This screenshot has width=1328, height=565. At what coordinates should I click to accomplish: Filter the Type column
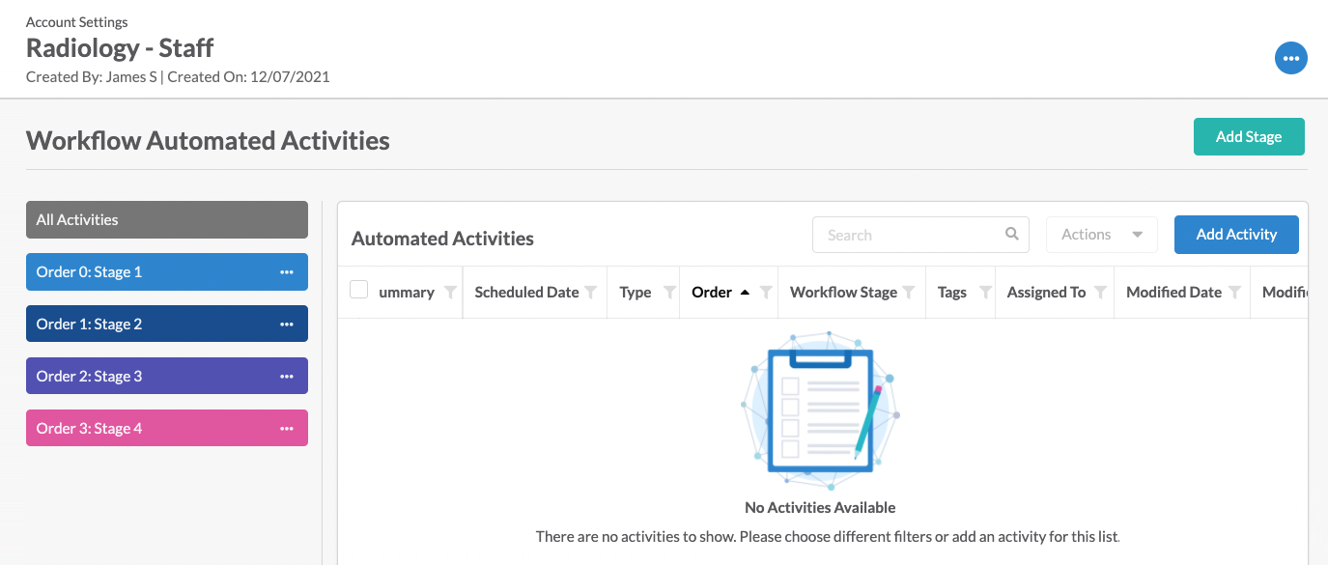coord(669,293)
